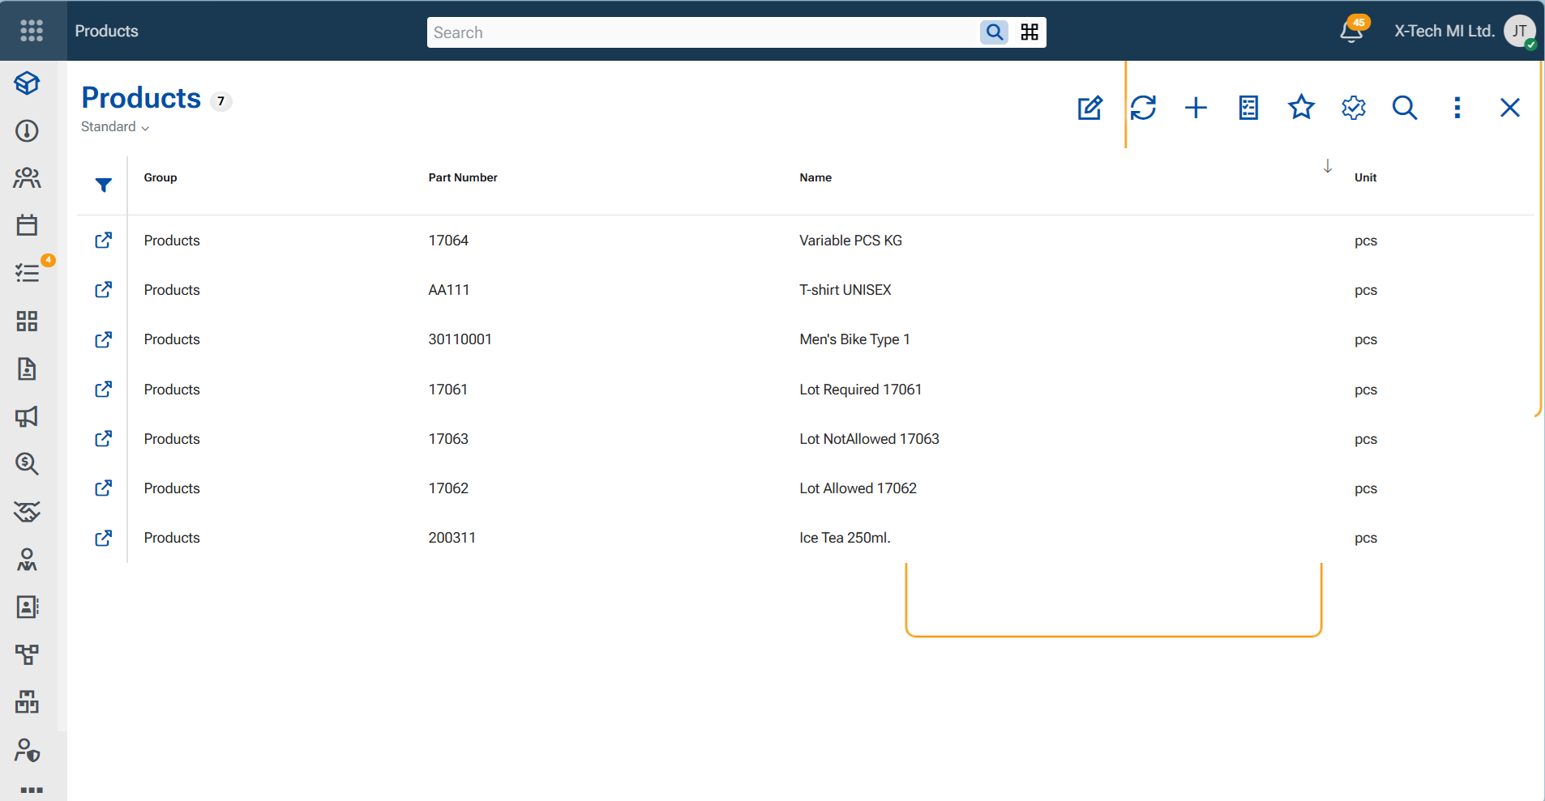
Task: Open record link for Men's Bike Type 1
Action: point(104,339)
